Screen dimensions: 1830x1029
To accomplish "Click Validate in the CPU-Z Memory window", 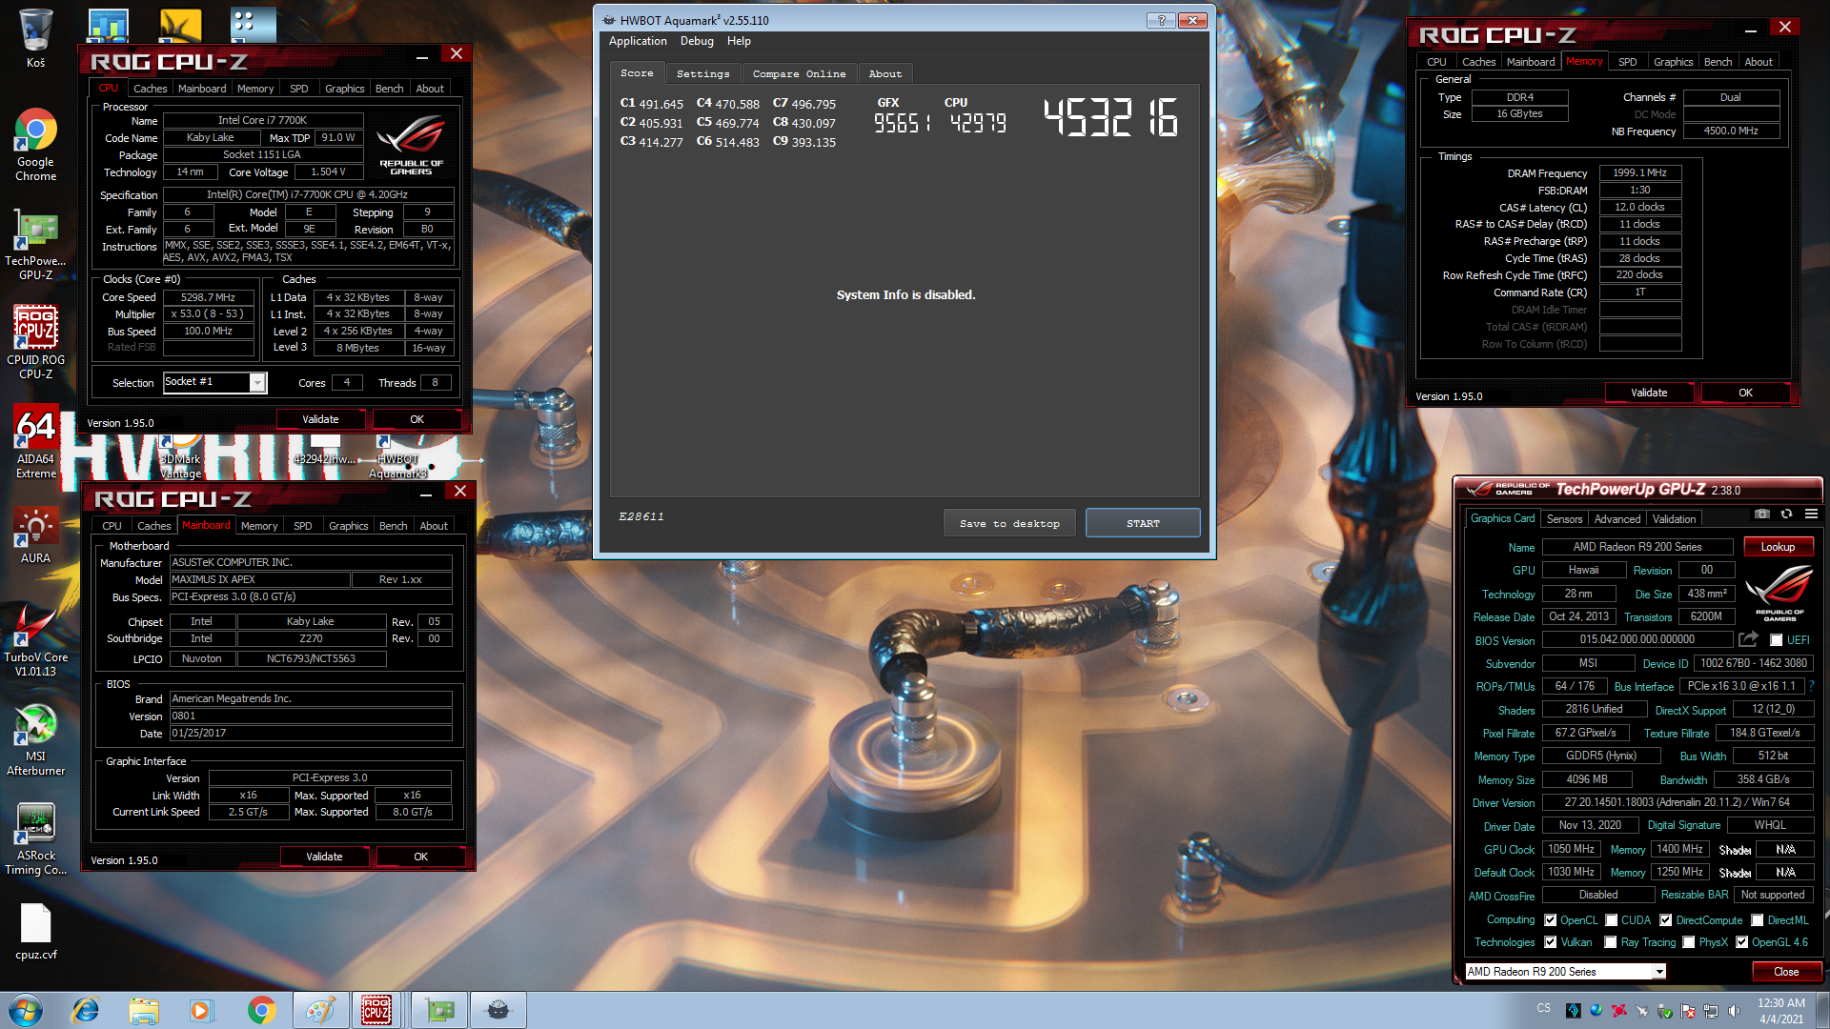I will 1649,393.
